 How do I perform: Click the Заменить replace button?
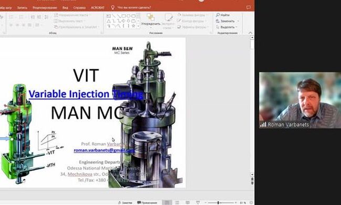225,21
